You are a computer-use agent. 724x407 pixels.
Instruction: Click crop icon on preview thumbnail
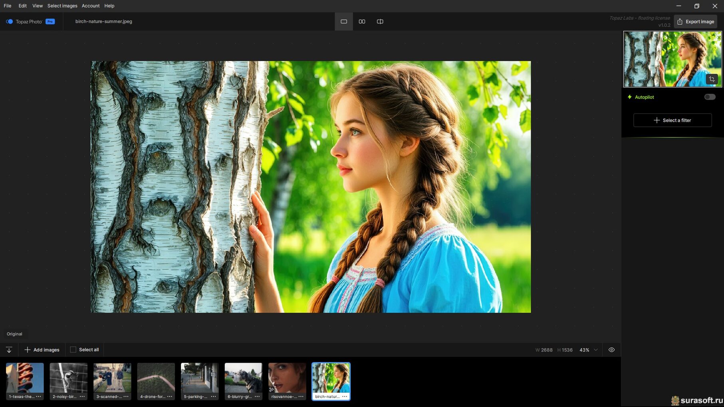click(x=712, y=79)
